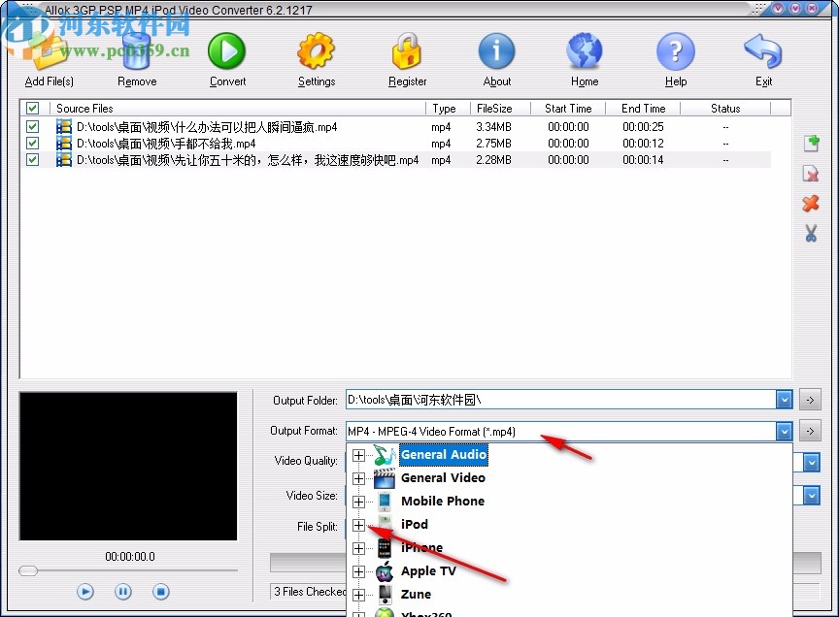Choose Apple TV output format
Screen dimensions: 839x617
coord(427,571)
